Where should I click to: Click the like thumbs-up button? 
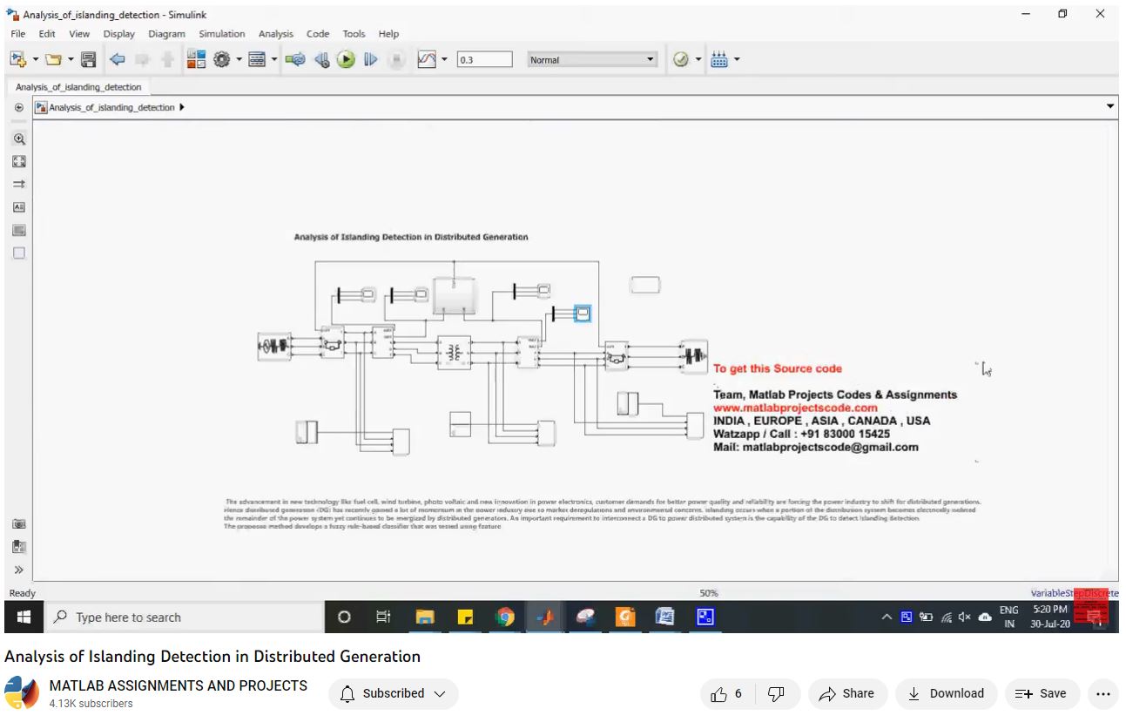pos(726,693)
